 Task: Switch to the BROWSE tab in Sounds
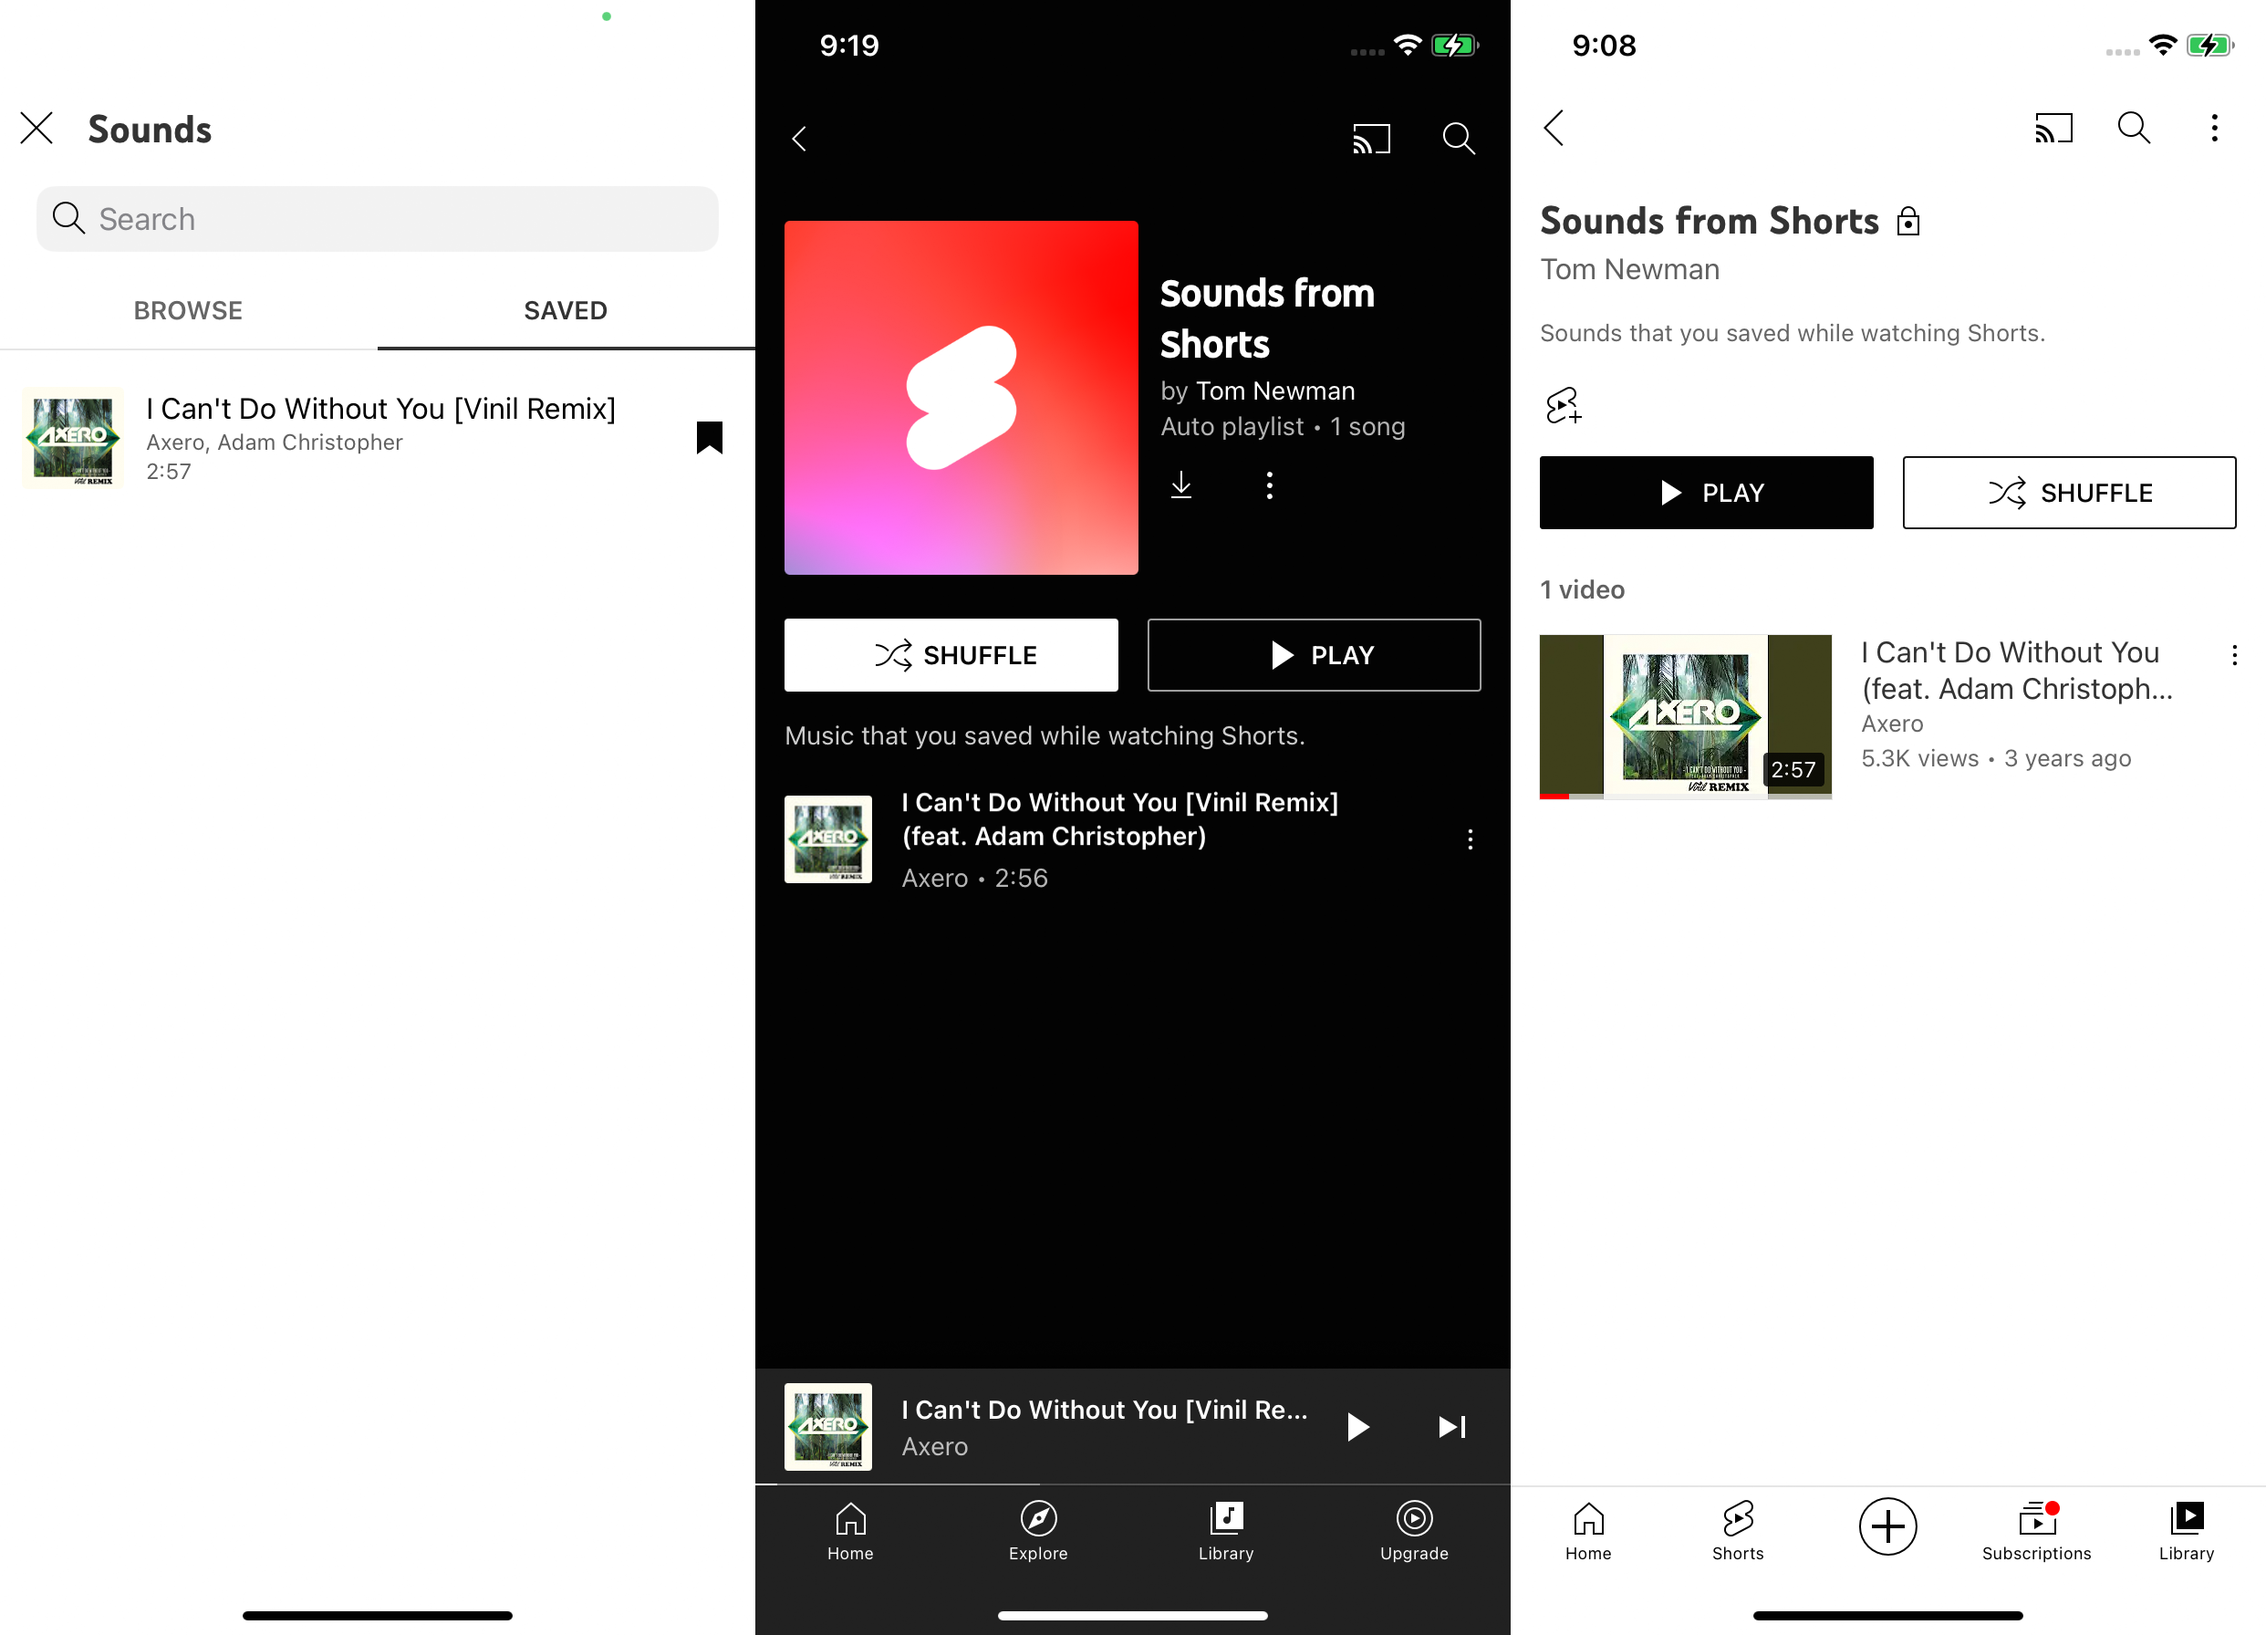coord(188,309)
